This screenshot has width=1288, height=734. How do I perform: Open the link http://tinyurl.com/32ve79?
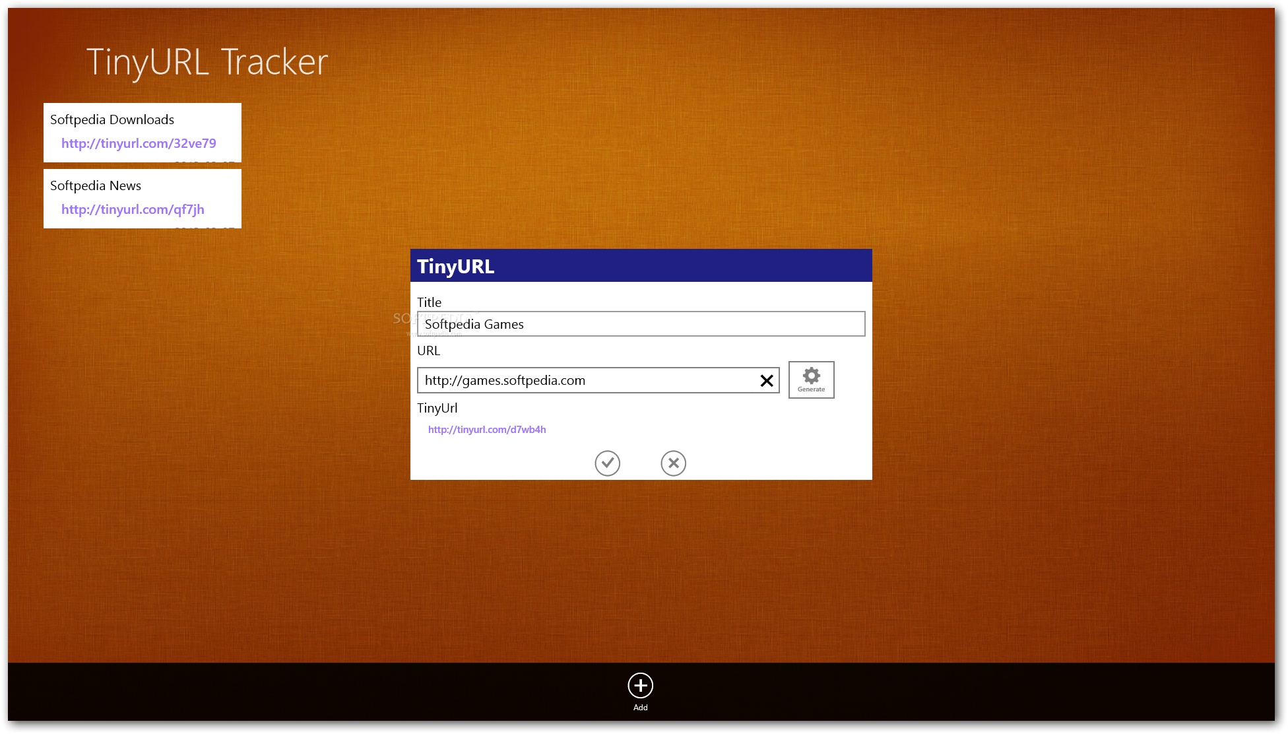(139, 143)
